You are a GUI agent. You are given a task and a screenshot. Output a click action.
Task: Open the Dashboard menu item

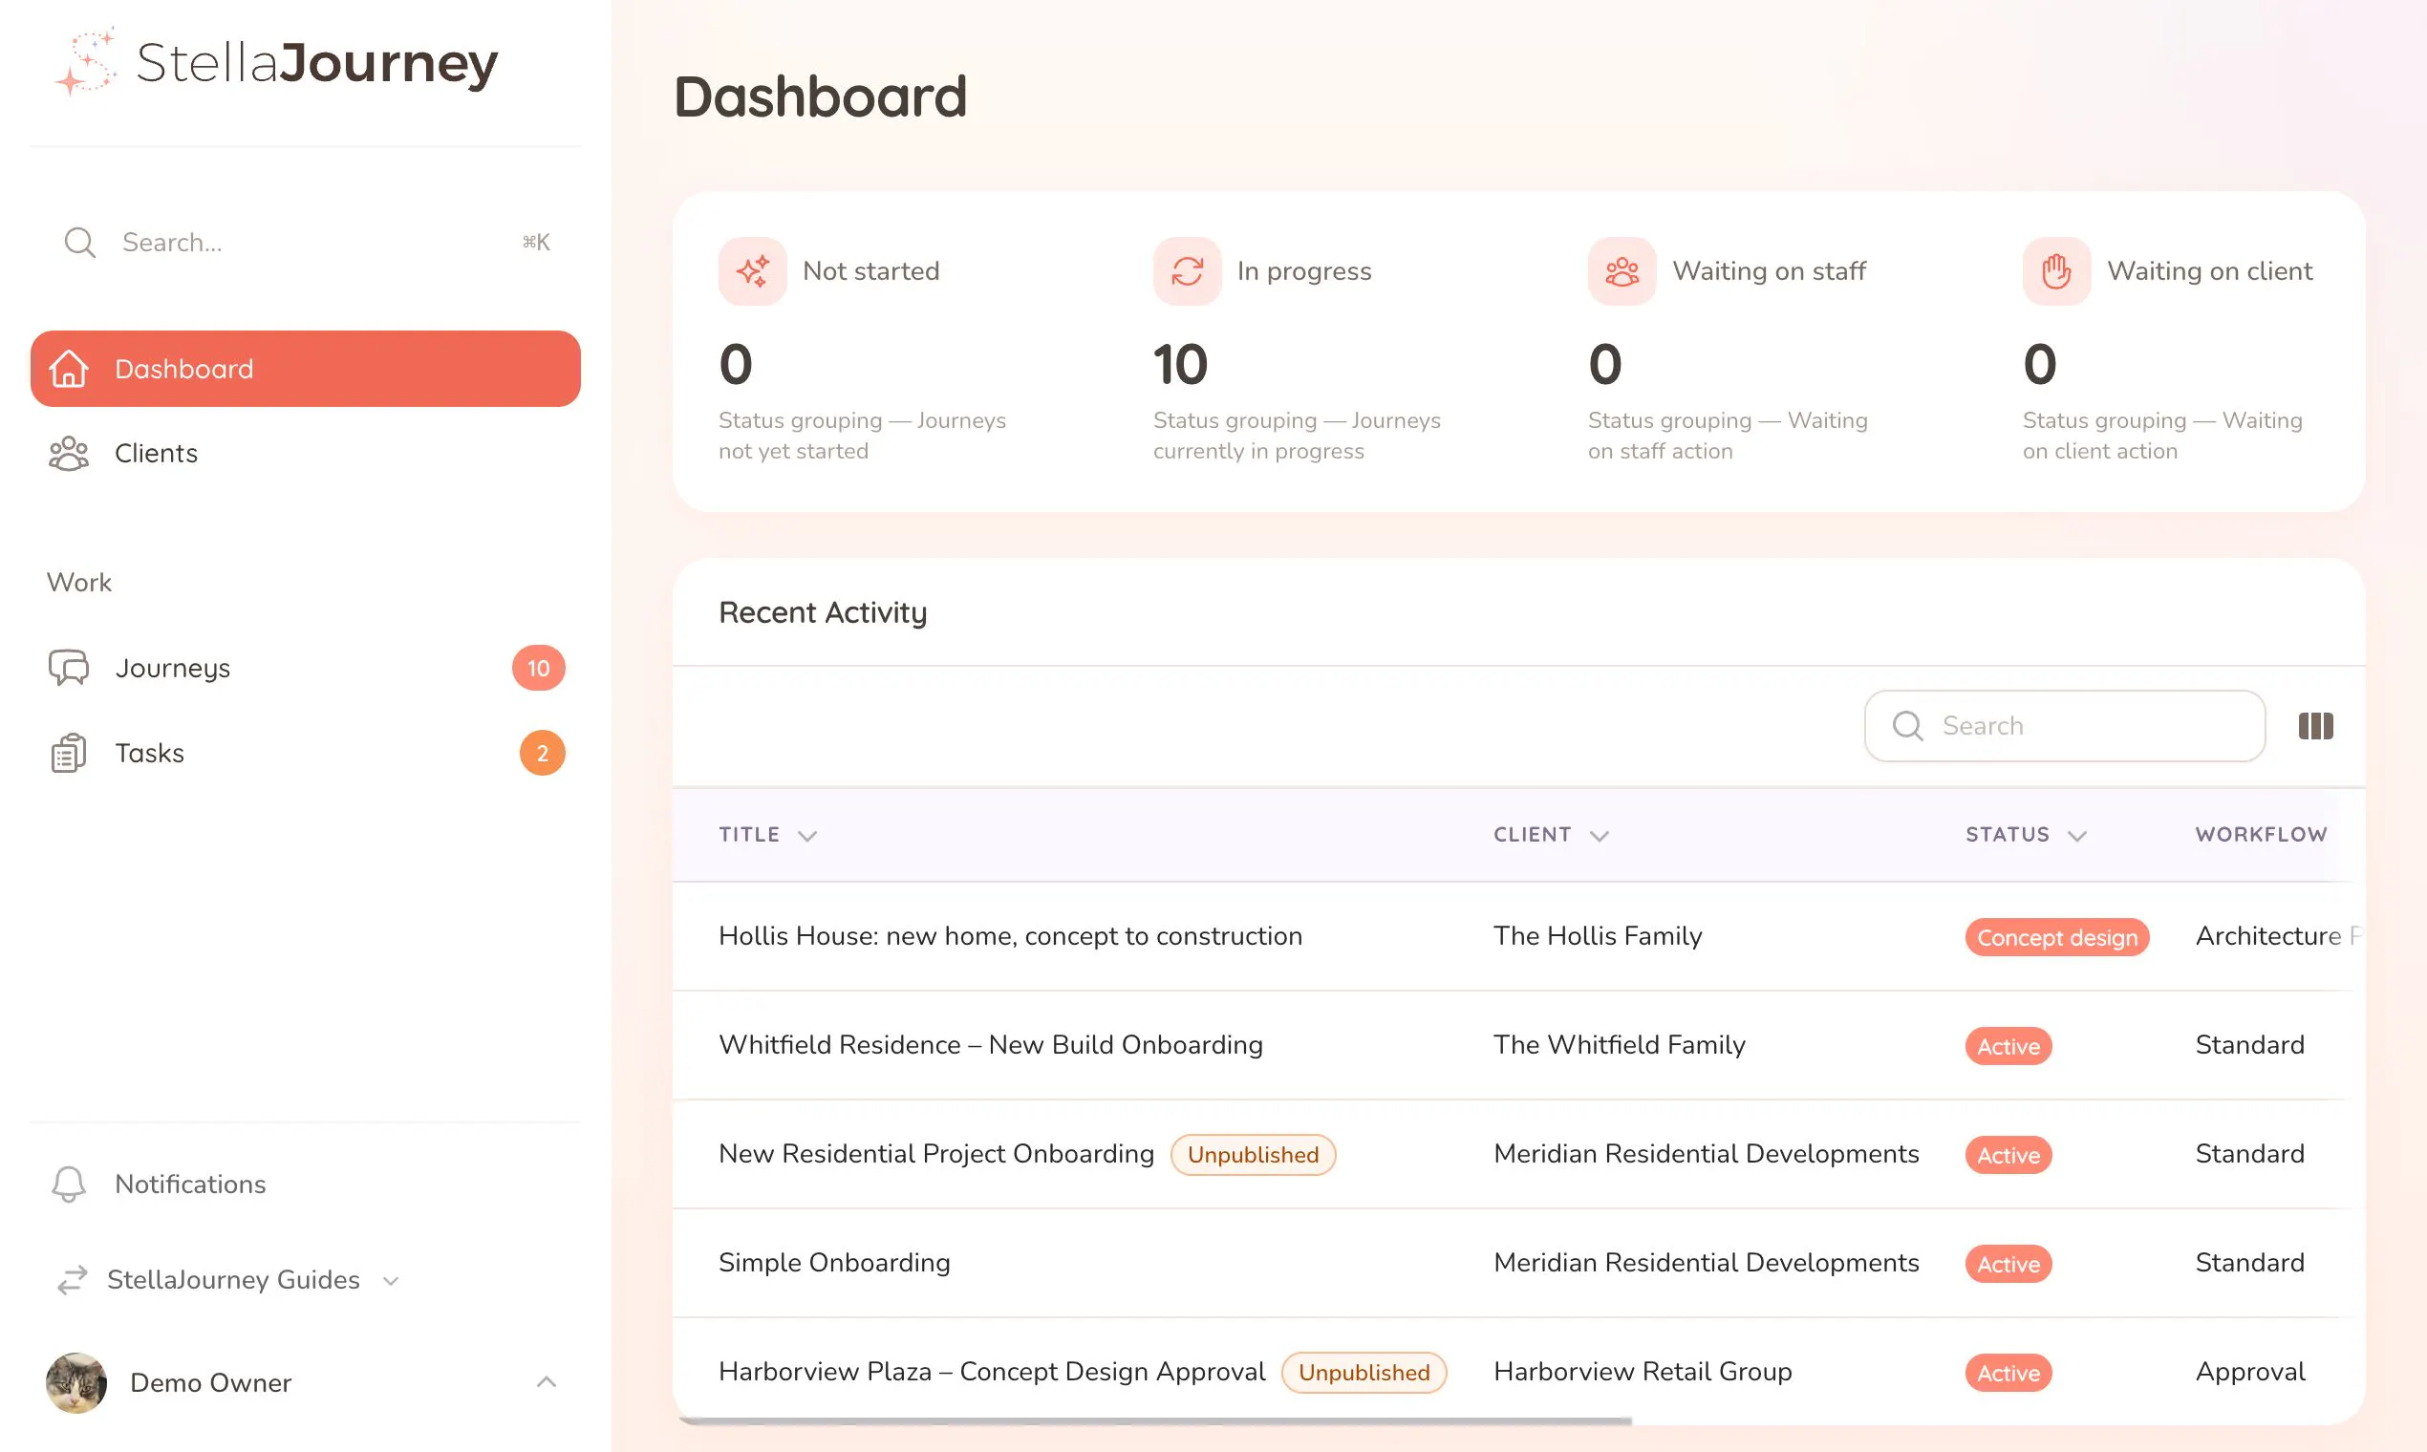click(306, 369)
